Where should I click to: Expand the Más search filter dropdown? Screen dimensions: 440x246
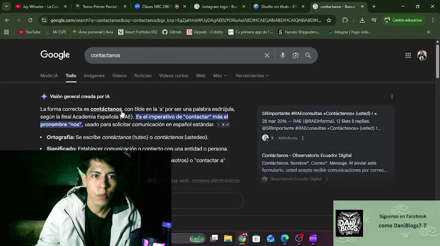coord(220,76)
